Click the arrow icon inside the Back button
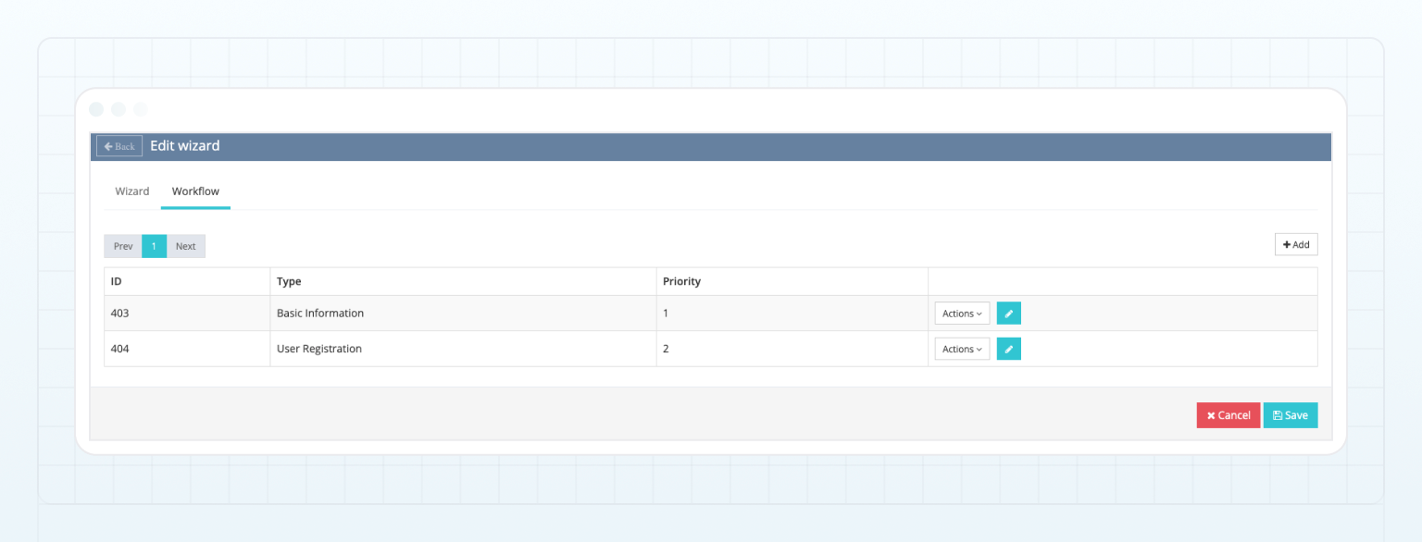 [108, 145]
